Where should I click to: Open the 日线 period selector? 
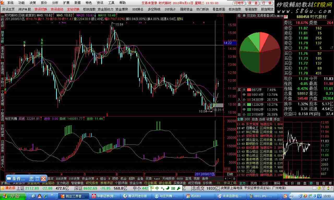click(x=230, y=174)
